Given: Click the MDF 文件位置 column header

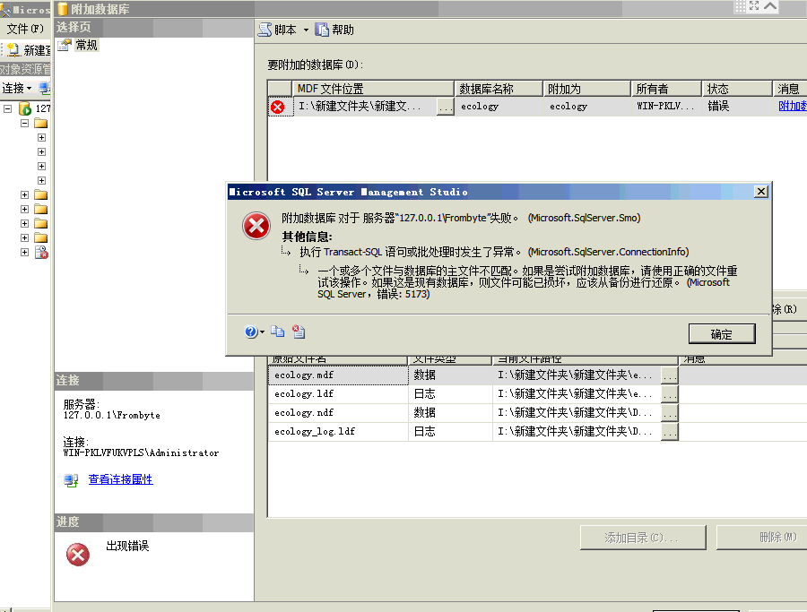Looking at the screenshot, I should 373,89.
